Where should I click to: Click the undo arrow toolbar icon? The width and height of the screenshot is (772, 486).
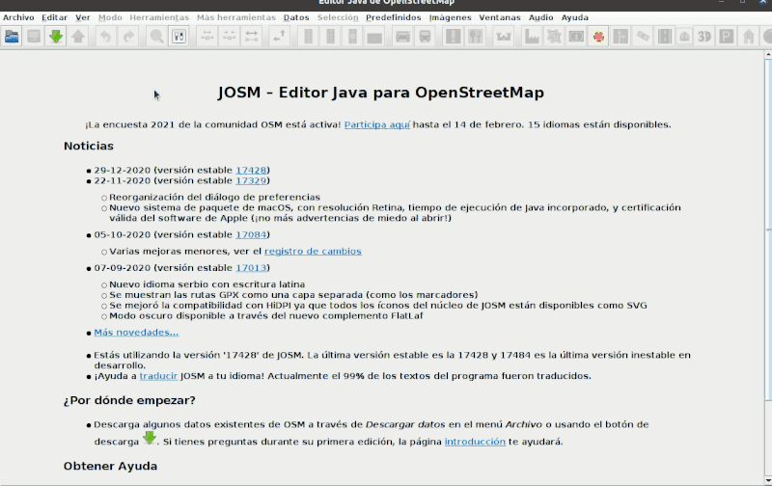click(104, 37)
